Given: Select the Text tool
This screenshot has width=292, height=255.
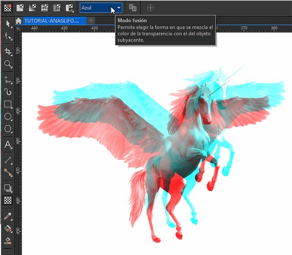Looking at the screenshot, I should (x=8, y=145).
